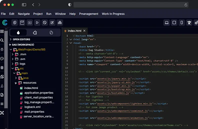Open the Window menu
Image resolution: width=198 pixels, height=129 pixels.
(x=60, y=14)
